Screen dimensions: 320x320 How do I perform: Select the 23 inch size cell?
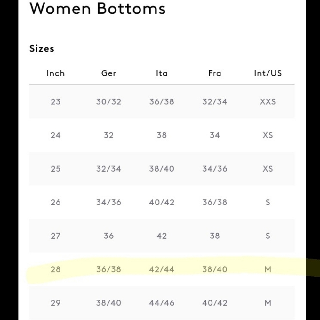point(55,102)
